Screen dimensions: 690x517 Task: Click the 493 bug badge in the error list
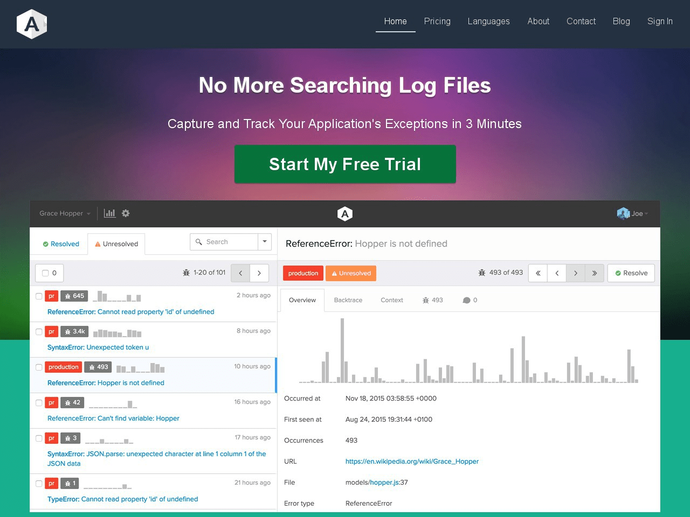click(98, 367)
